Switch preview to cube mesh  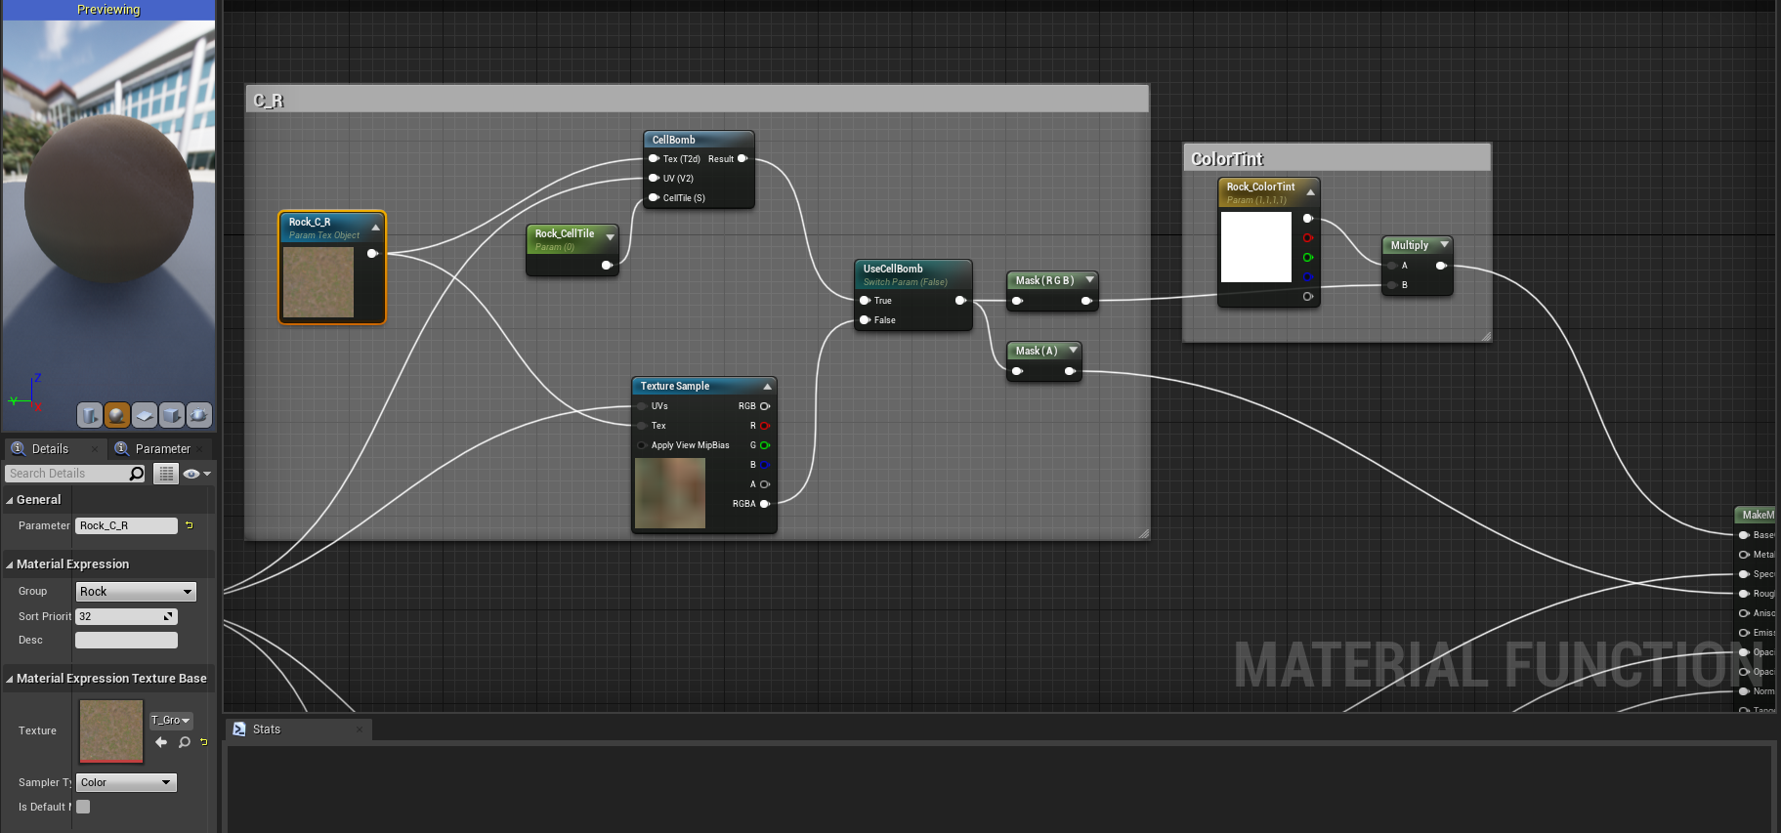172,416
